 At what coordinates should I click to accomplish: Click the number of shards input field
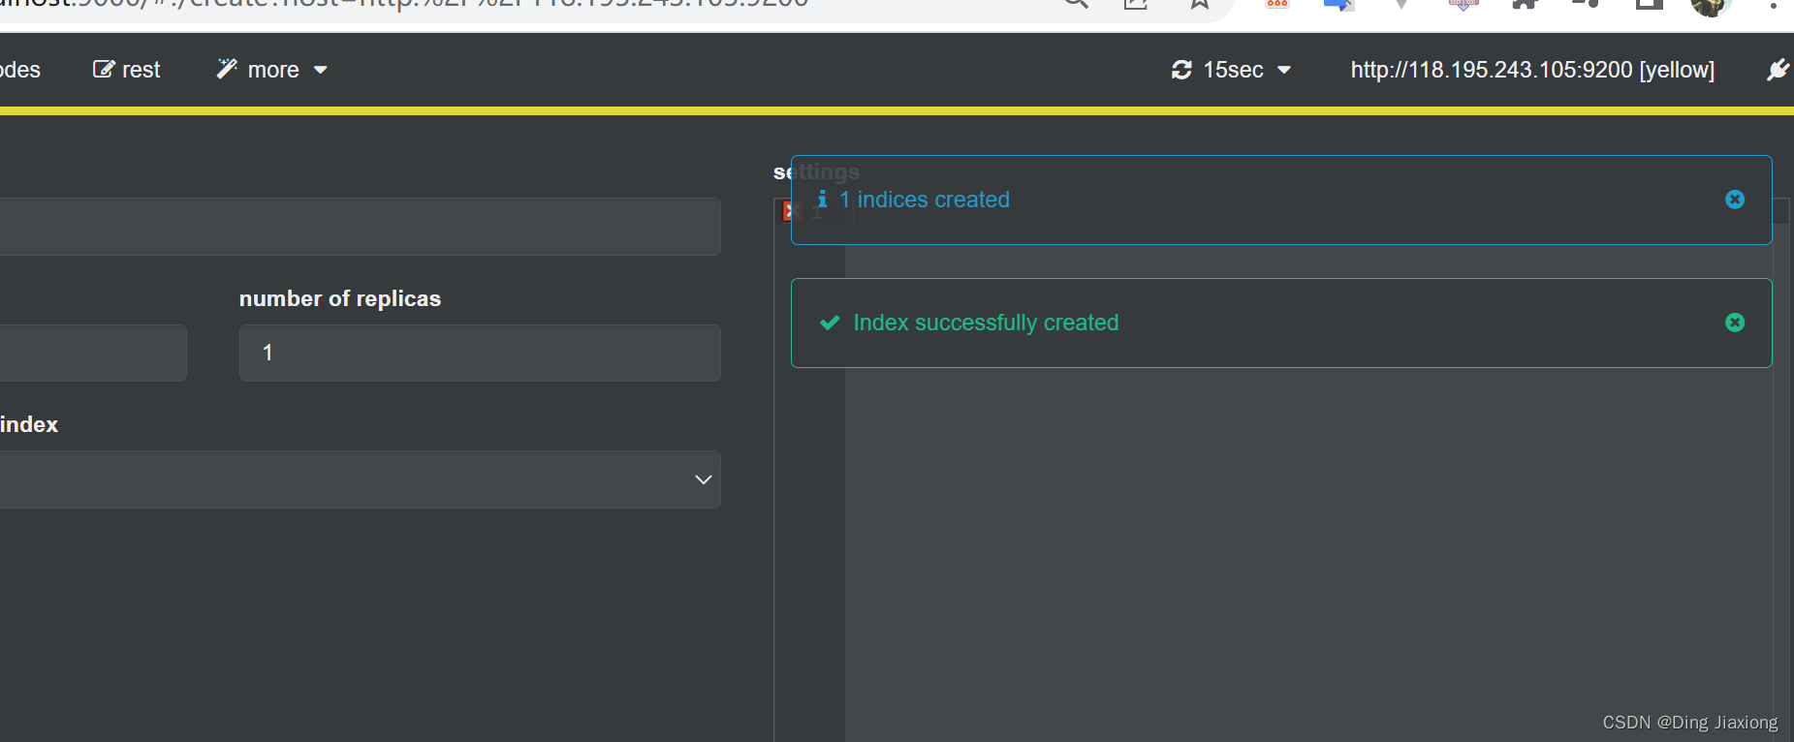93,353
